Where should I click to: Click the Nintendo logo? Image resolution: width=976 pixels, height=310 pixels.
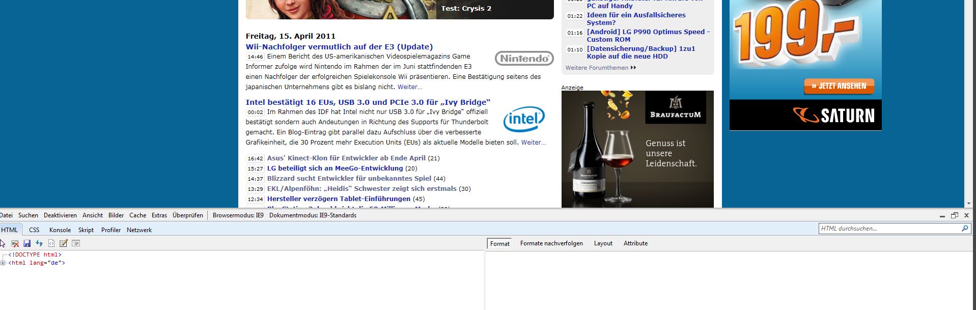tap(524, 59)
